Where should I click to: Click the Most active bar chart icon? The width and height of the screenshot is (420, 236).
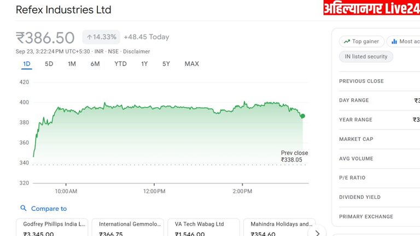[394, 42]
